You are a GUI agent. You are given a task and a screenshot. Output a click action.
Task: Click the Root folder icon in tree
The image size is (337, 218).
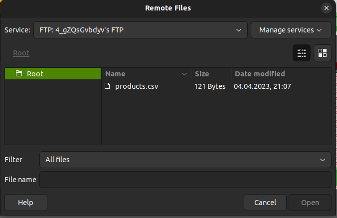tap(19, 73)
